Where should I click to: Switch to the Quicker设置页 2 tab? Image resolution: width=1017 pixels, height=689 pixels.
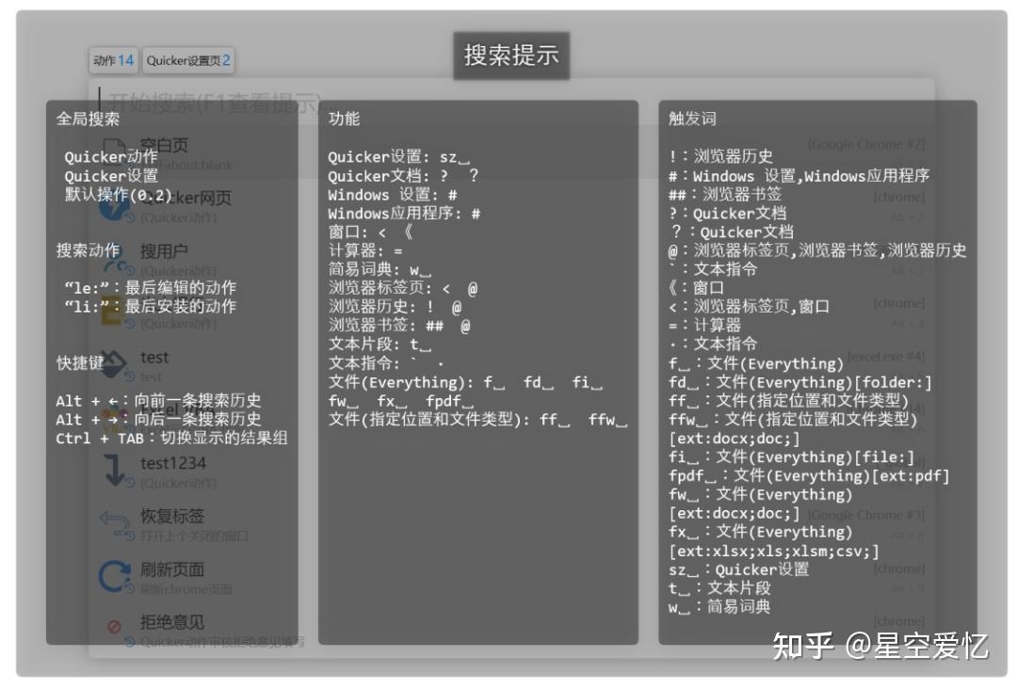186,59
